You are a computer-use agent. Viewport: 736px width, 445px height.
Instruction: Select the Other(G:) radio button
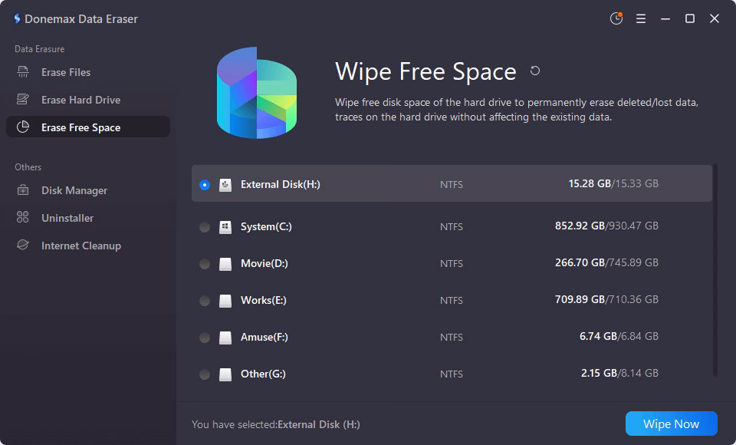coord(205,374)
